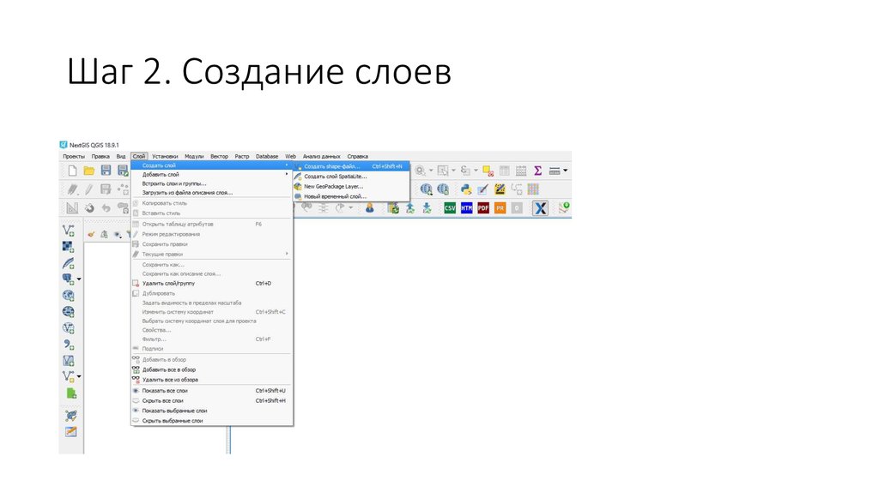Click 'Скрыть выбранные слои' entry
This screenshot has width=879, height=492.
tap(212, 421)
